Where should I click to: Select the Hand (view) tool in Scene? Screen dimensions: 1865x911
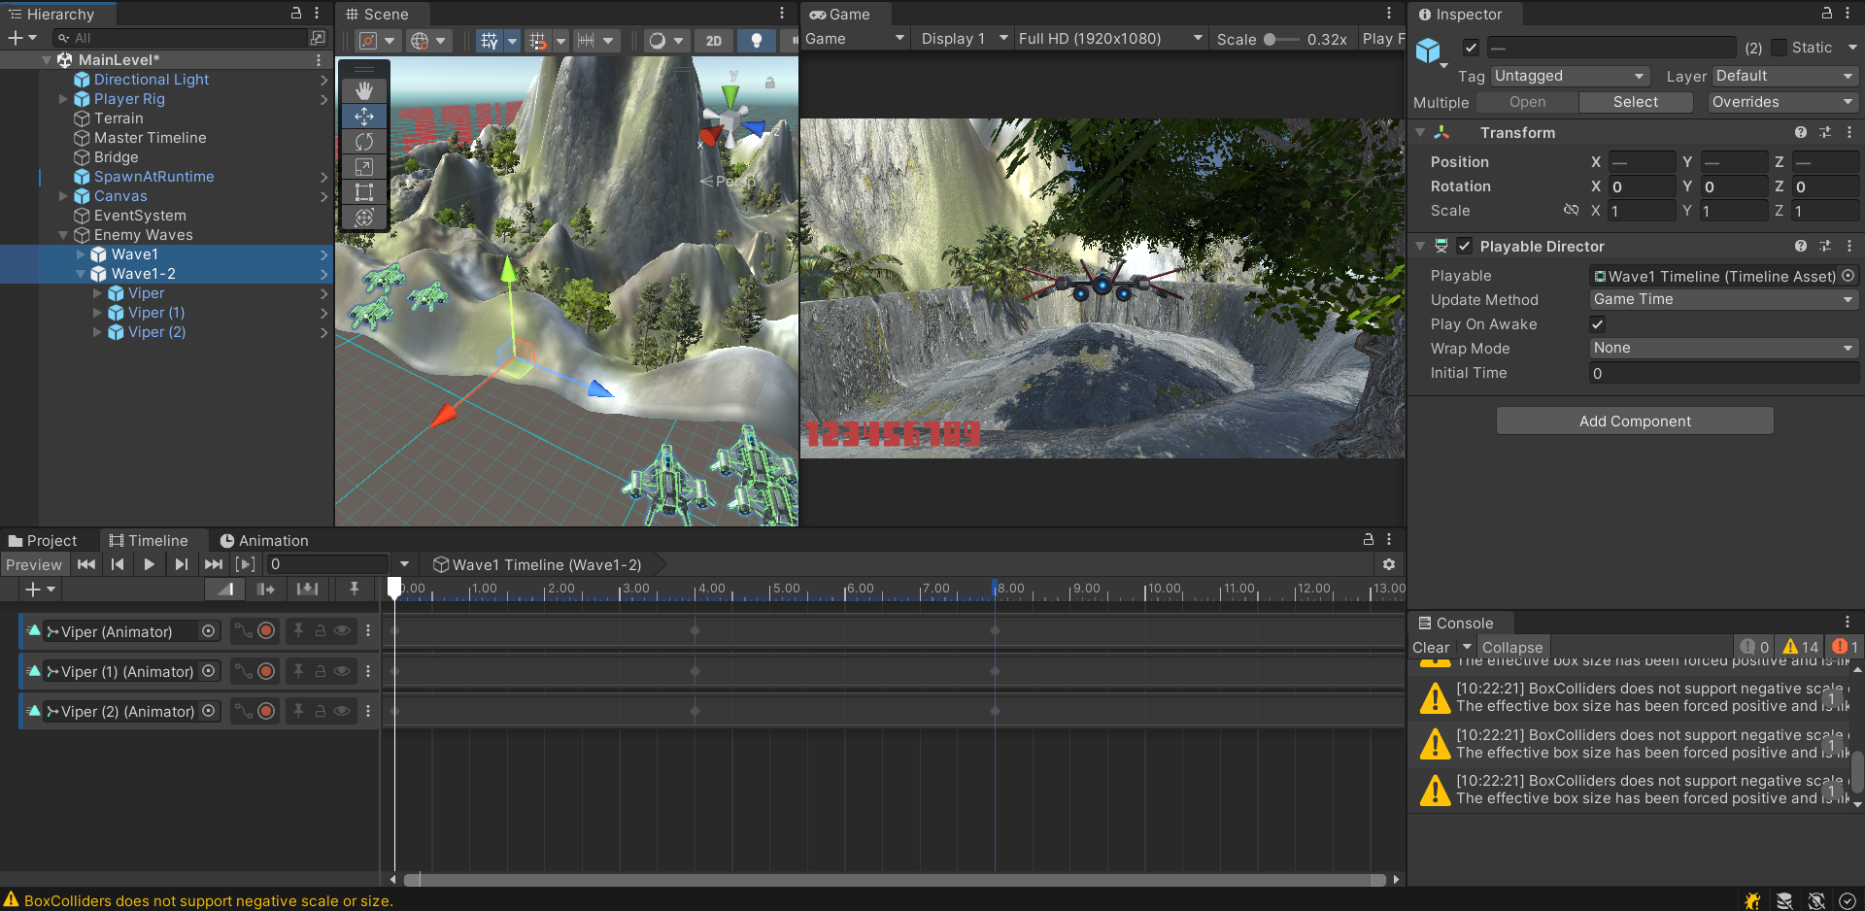click(x=364, y=90)
